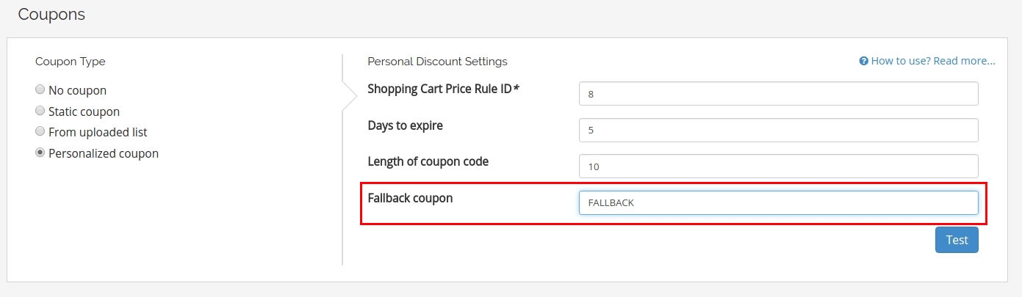Pick the From uploaded list radio circle
This screenshot has width=1022, height=297.
click(40, 132)
